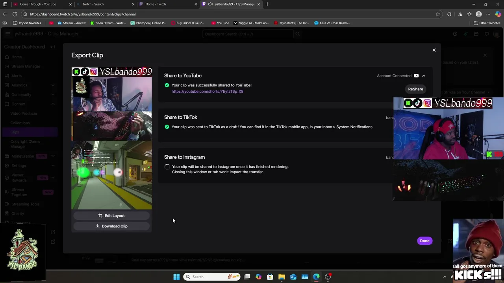This screenshot has width=504, height=283.
Task: Collapse Content section in sidebar
Action: 53,104
